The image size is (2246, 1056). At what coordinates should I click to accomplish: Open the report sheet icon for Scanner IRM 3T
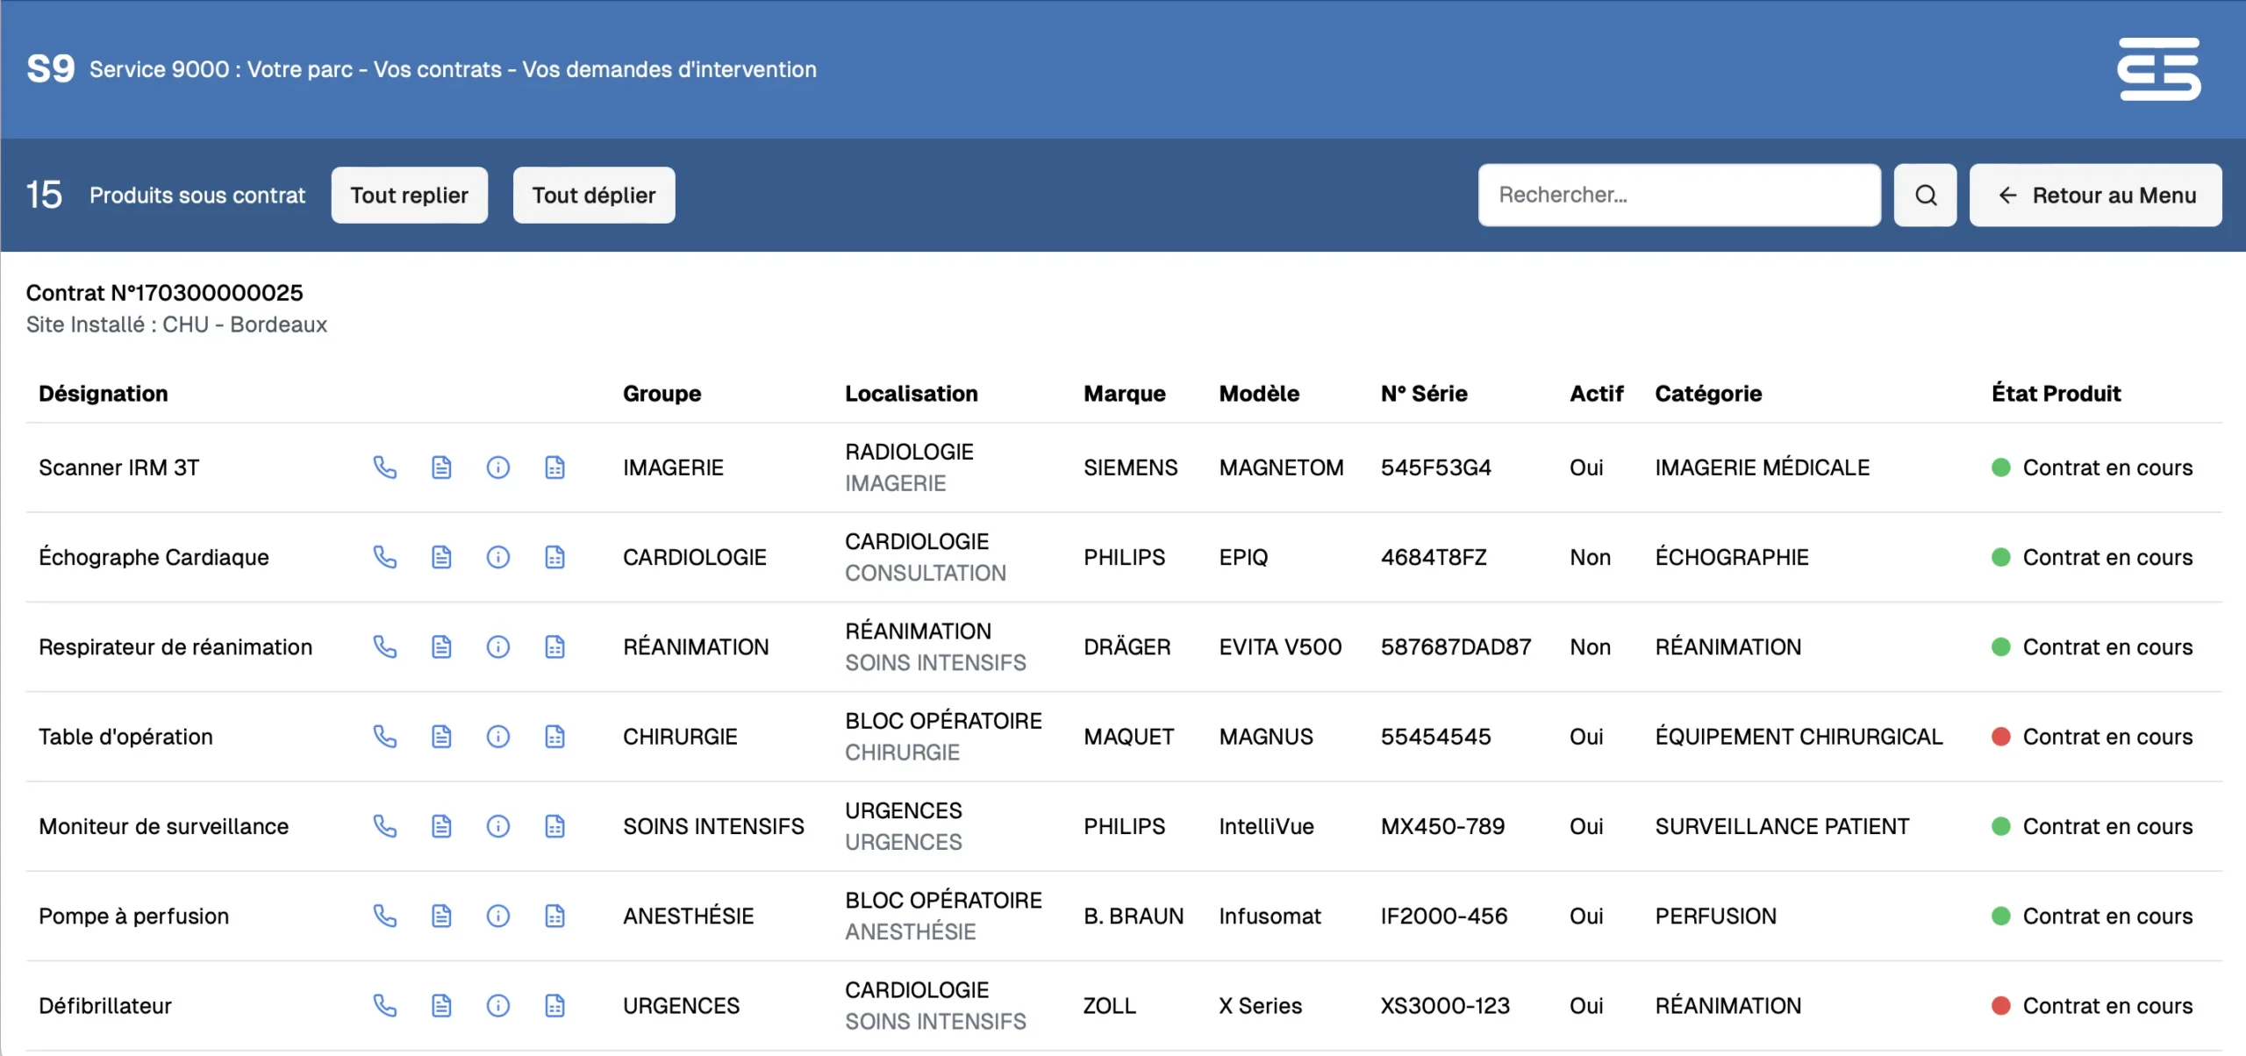coord(554,467)
